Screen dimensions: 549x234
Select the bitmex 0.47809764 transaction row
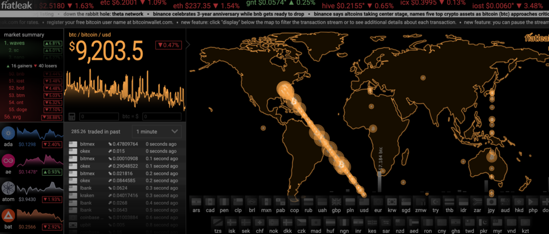[x=124, y=144]
